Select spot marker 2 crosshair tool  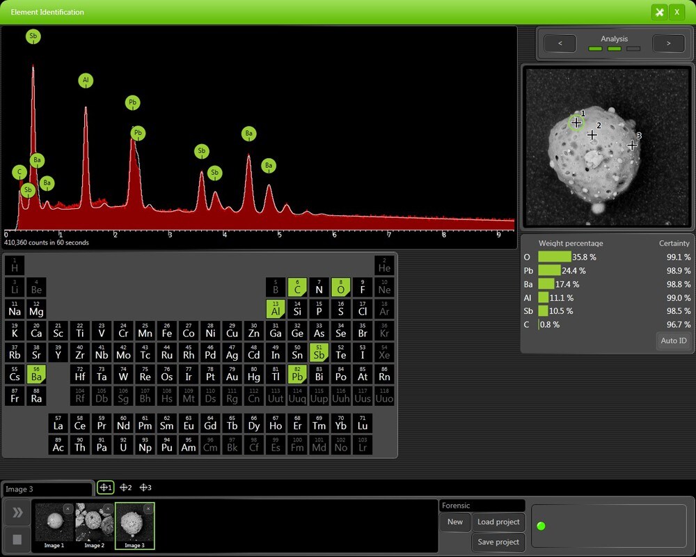pyautogui.click(x=126, y=487)
